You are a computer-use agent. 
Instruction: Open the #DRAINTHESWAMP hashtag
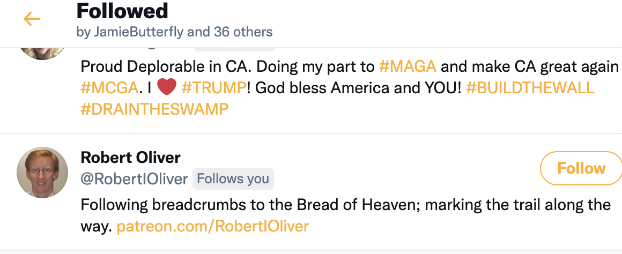pos(154,108)
